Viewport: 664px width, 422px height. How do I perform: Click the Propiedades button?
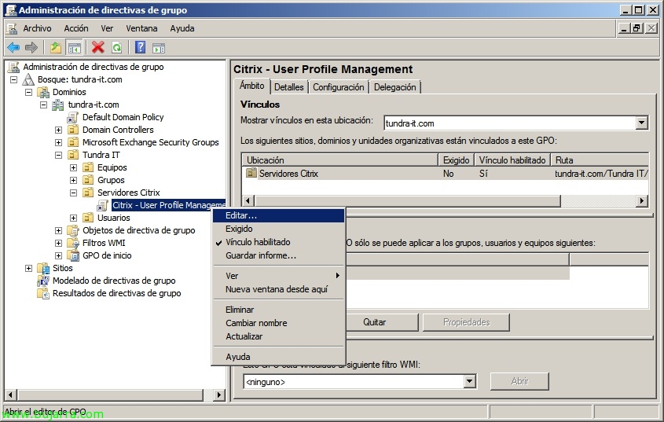coord(466,322)
